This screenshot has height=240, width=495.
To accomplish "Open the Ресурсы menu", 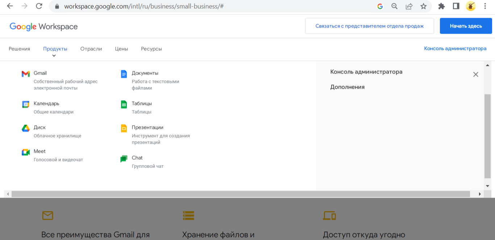I will [151, 49].
